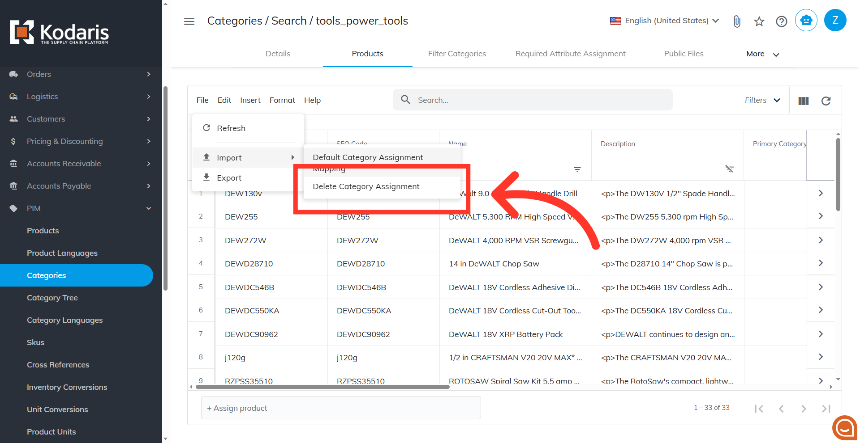Click the grid Search input box
860x443 pixels.
click(533, 100)
